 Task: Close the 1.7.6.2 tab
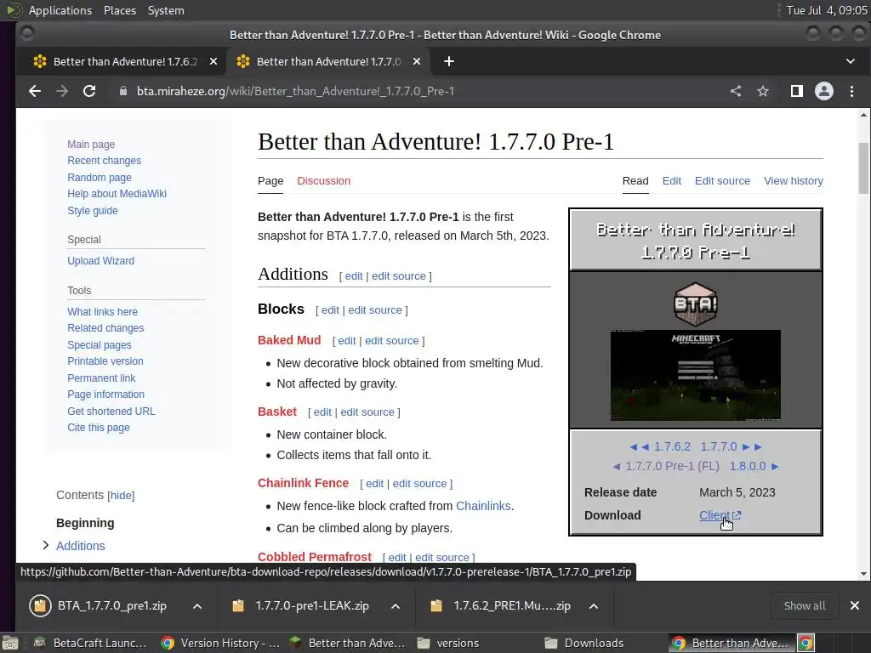tap(213, 61)
